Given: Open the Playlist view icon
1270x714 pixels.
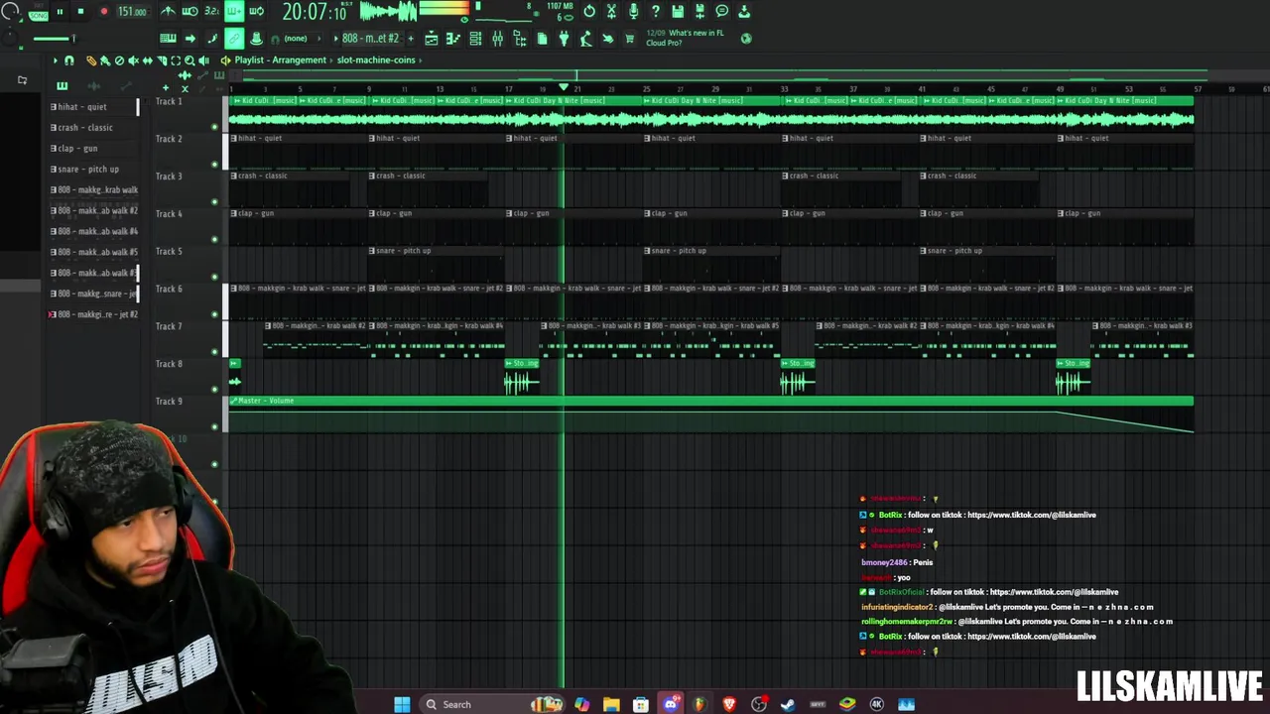Looking at the screenshot, I should 432,39.
